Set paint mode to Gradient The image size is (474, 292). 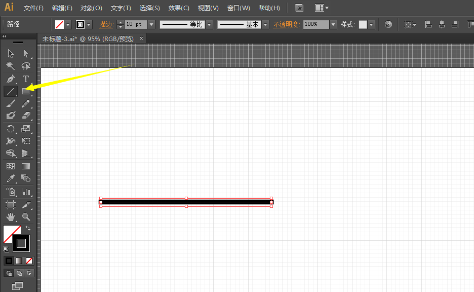point(19,261)
